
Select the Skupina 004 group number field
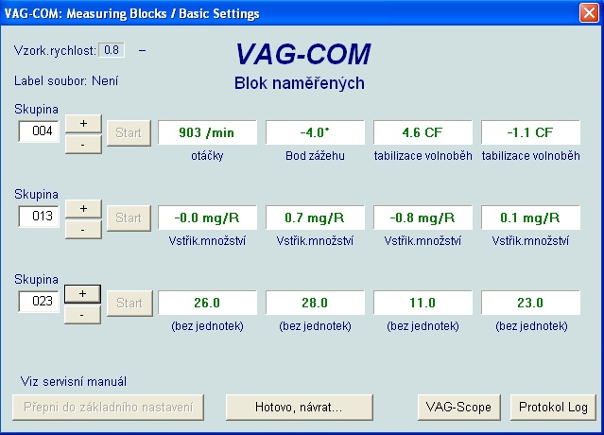pyautogui.click(x=40, y=132)
